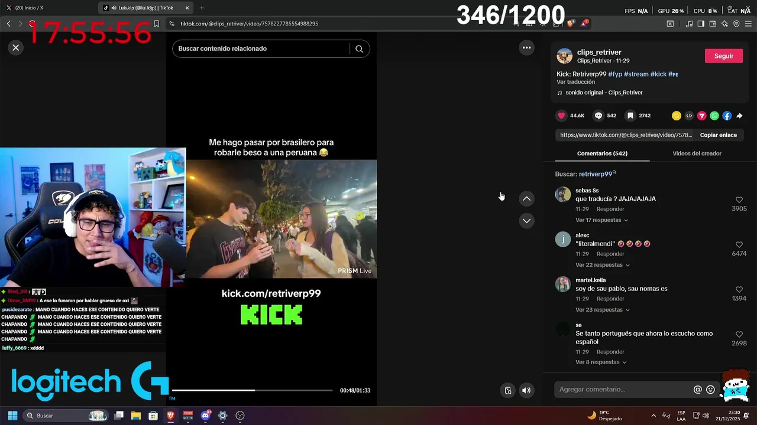Screen dimensions: 757x425
Task: Click Responder under alexc comment
Action: 610,254
